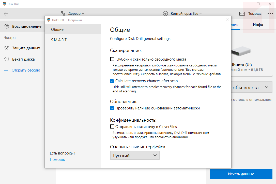This screenshot has width=276, height=184.
Task: Switch to the Инфо tab
Action: (258, 25)
